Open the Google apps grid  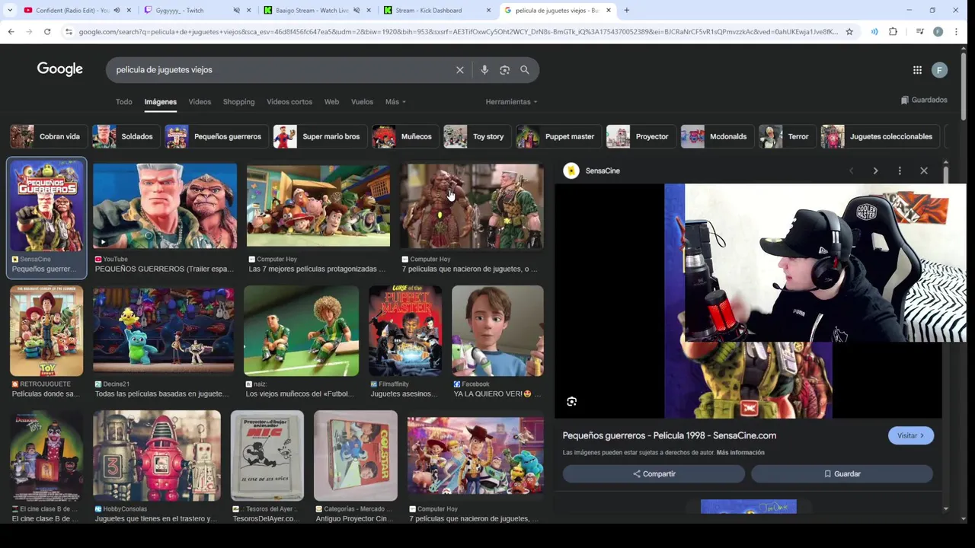[917, 70]
